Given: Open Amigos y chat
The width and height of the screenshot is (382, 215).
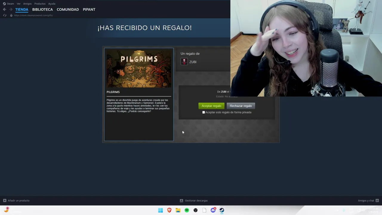Looking at the screenshot, I should [x=366, y=201].
